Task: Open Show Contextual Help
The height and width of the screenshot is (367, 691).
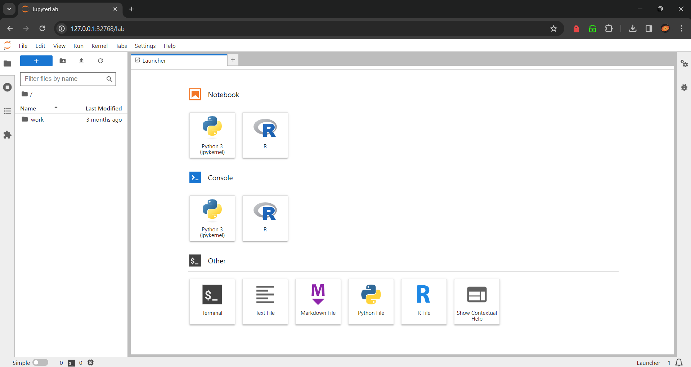Action: 477,302
